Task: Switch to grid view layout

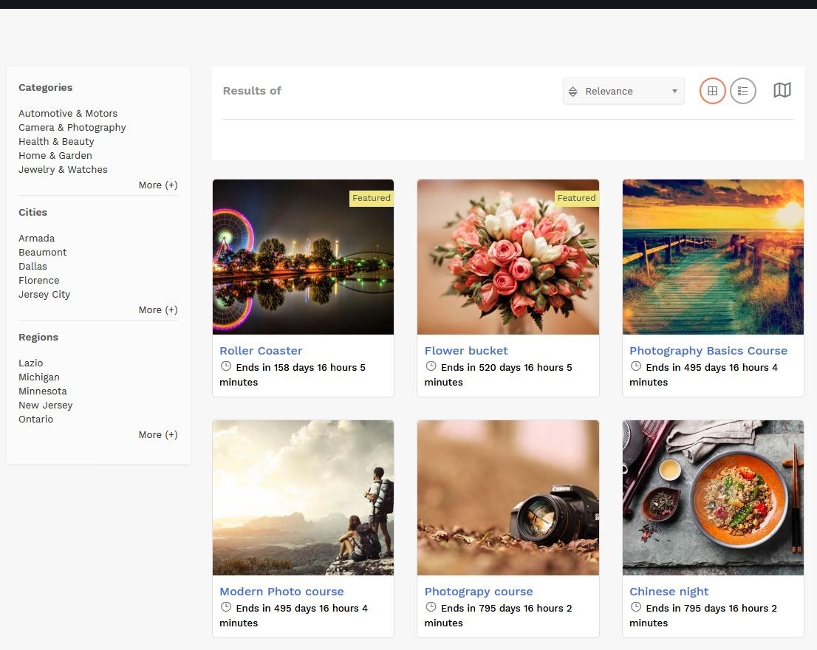Action: click(712, 91)
